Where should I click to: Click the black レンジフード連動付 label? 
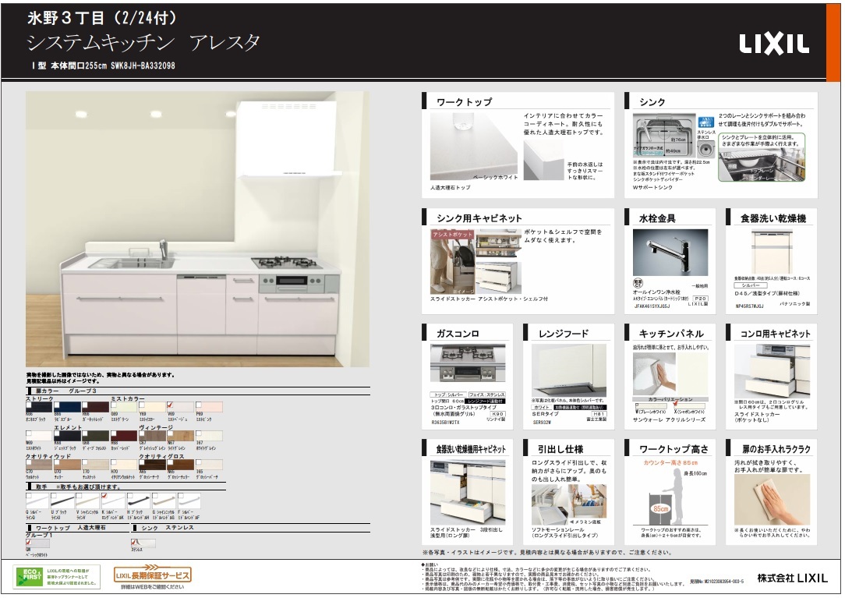point(486,402)
